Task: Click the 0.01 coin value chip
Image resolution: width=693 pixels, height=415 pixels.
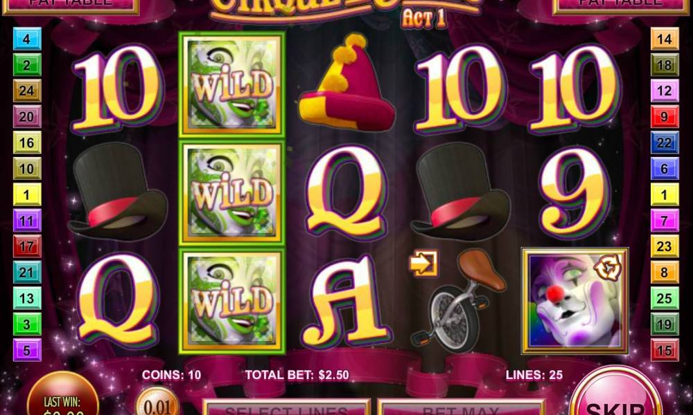Action: pos(157,403)
